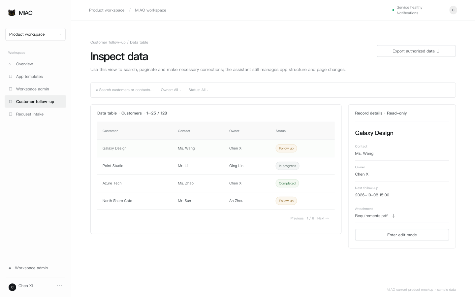This screenshot has height=297, width=475.
Task: Click the Request intake square icon
Action: coord(11,114)
